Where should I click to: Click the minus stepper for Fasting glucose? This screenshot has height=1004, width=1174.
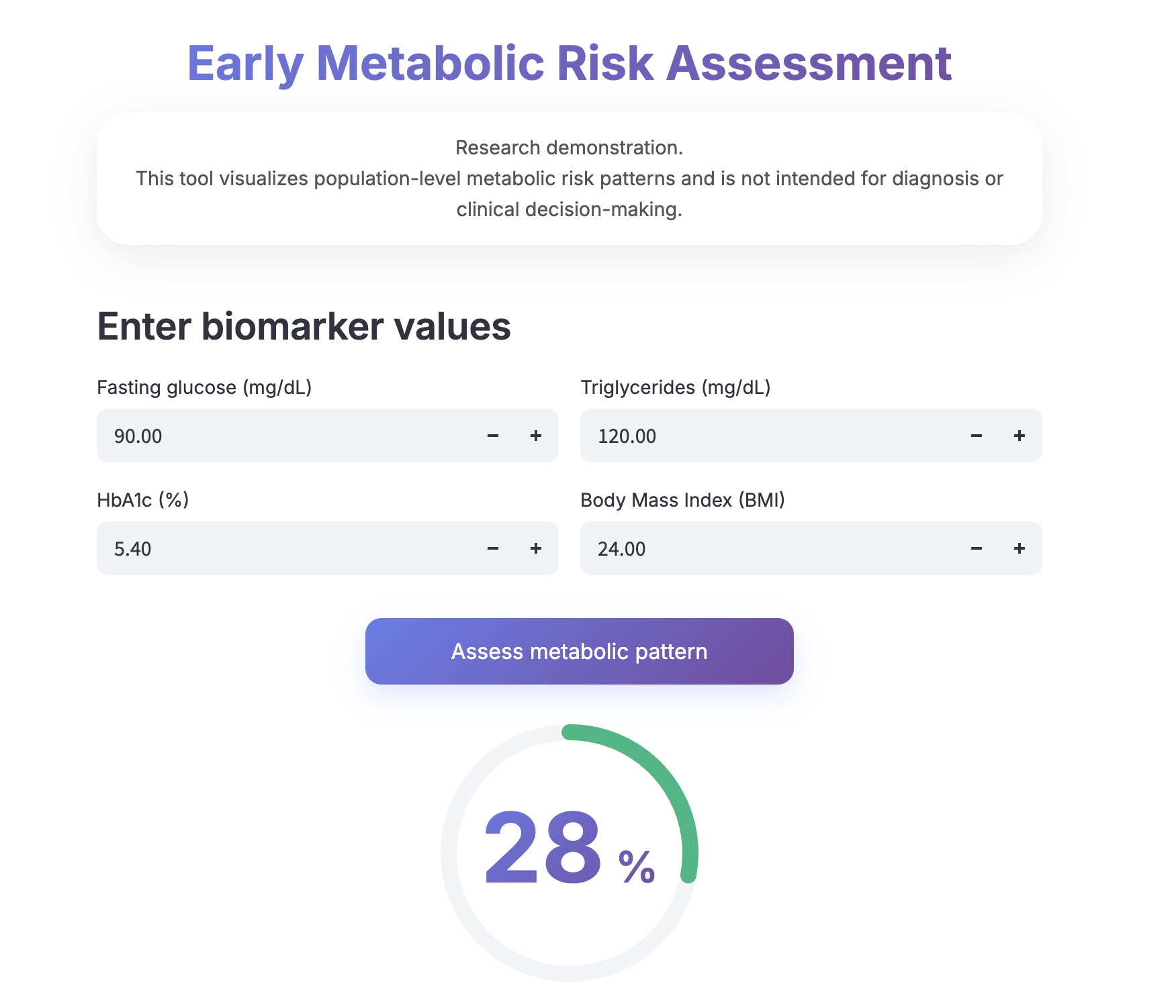(493, 436)
